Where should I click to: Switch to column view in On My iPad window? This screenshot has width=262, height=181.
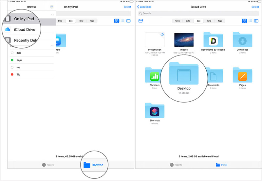(128, 21)
